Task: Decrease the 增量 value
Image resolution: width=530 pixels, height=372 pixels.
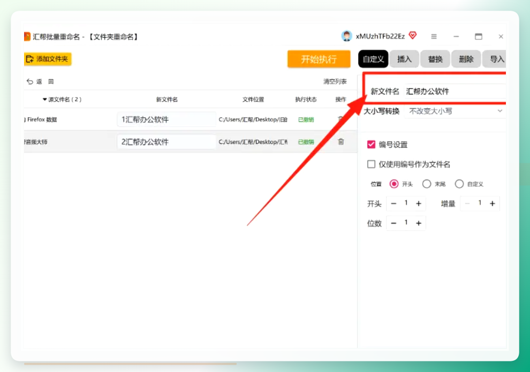Action: coord(467,203)
